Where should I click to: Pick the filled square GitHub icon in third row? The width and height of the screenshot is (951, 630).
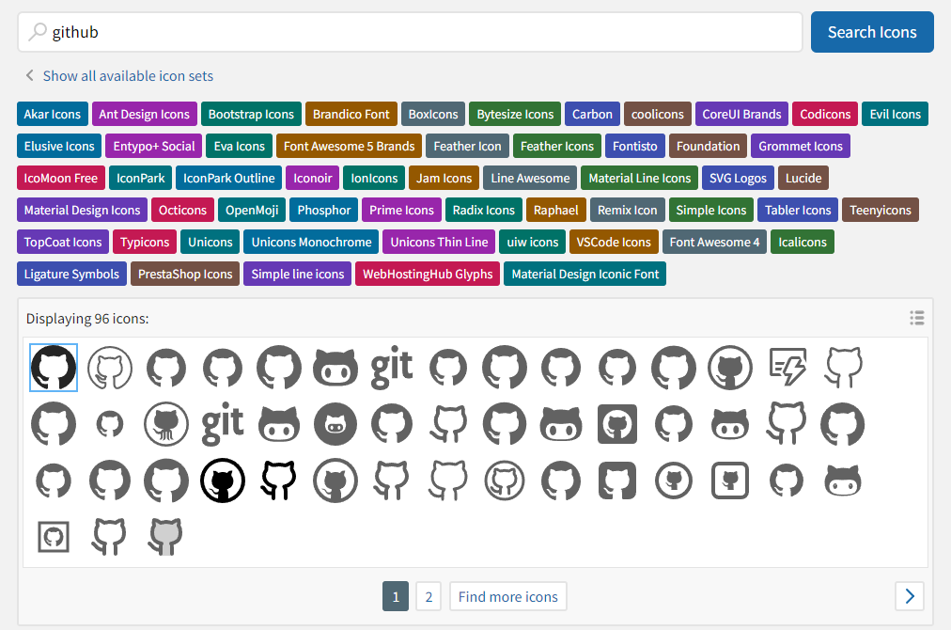(617, 480)
